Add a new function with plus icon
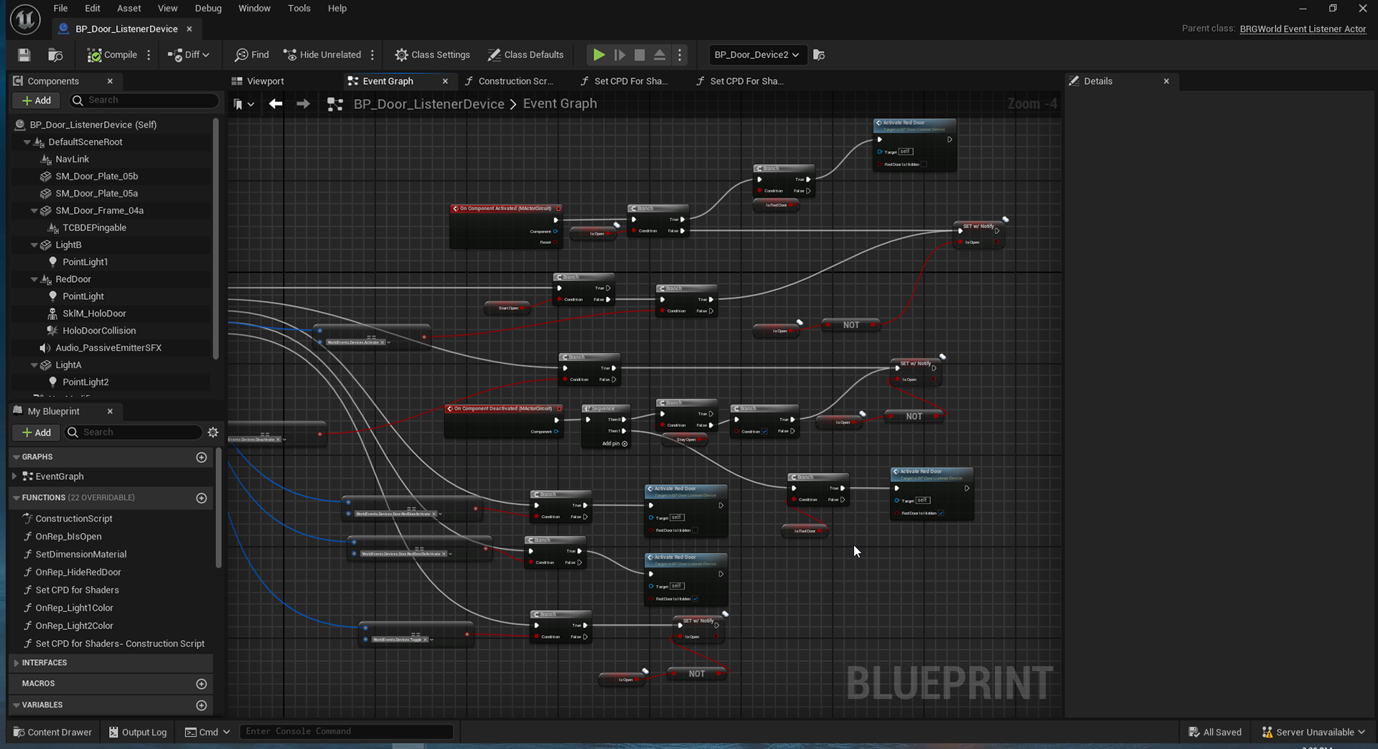The height and width of the screenshot is (749, 1378). 202,498
